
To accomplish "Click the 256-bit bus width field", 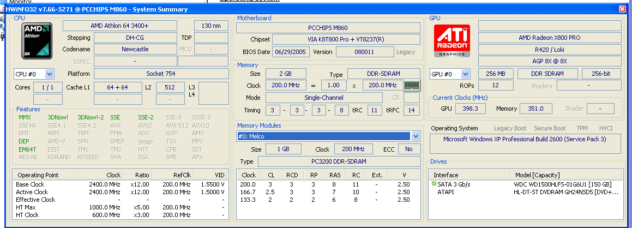I will pos(601,74).
